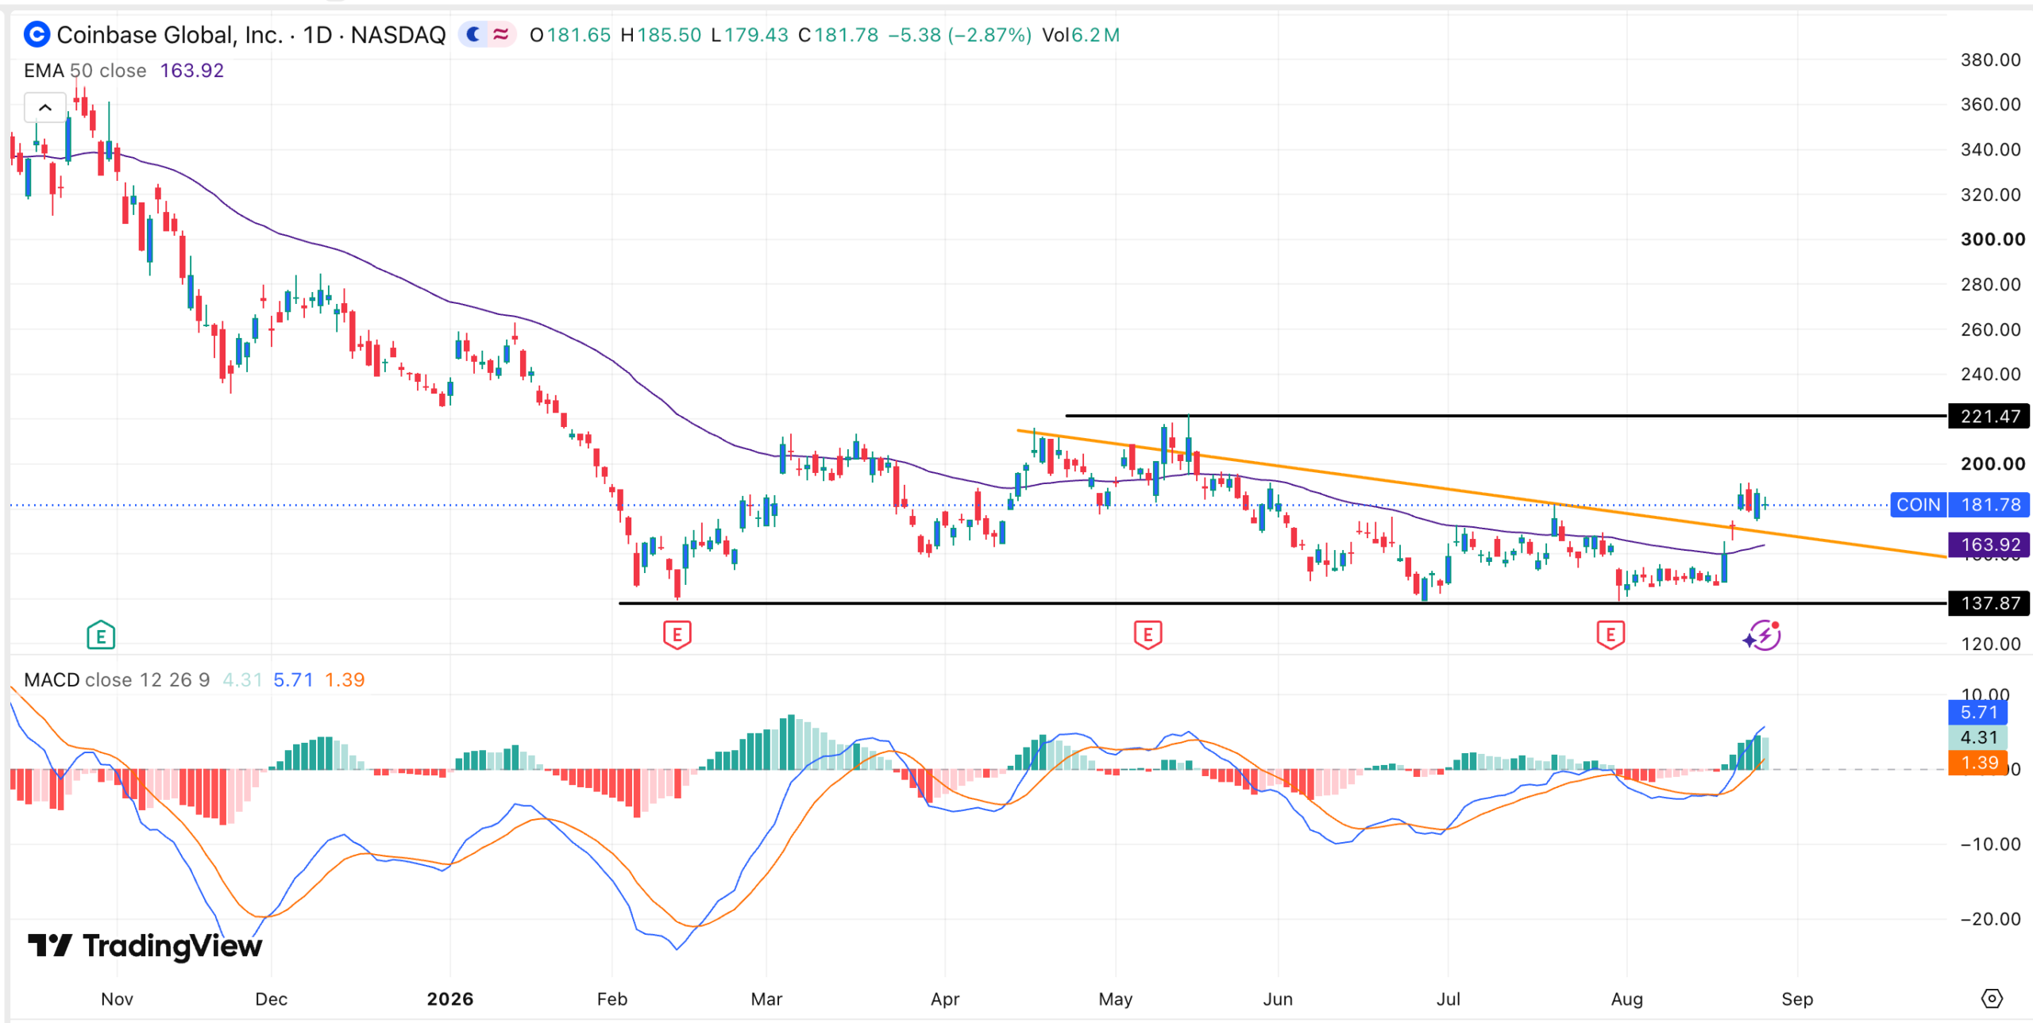Select the MACD close 12 26 9 legend

(117, 680)
